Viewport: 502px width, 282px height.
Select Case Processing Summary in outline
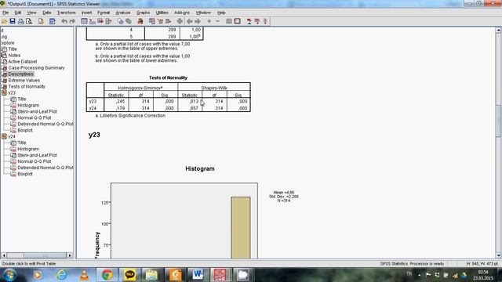36,68
